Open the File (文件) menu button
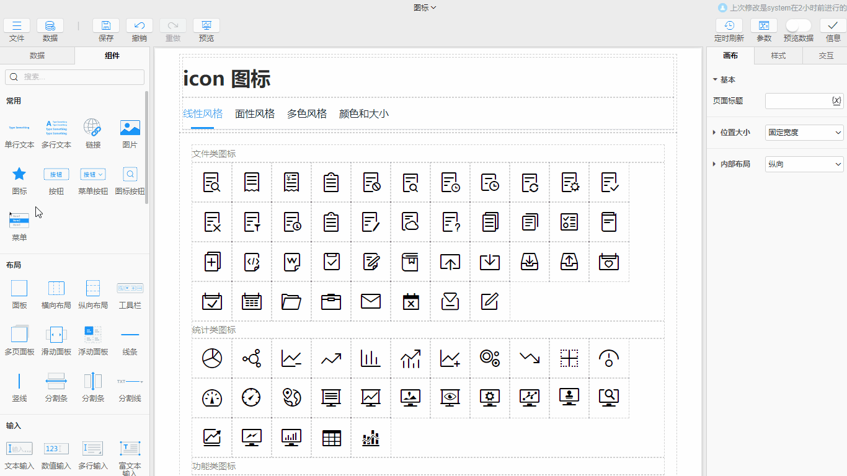The image size is (847, 476). [17, 26]
